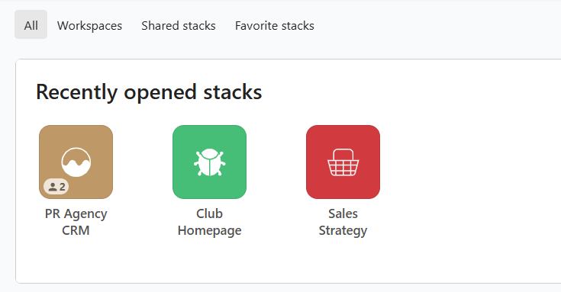Show the Favorite stacks tab
This screenshot has height=292, width=561.
click(275, 25)
